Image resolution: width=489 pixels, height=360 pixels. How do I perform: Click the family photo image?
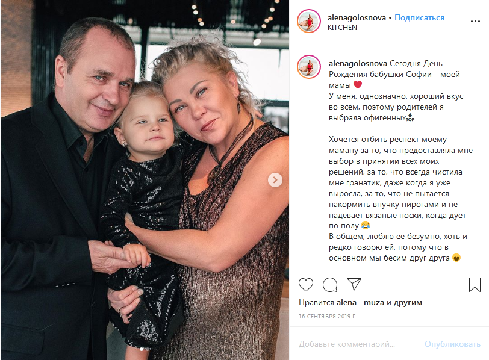pyautogui.click(x=145, y=180)
